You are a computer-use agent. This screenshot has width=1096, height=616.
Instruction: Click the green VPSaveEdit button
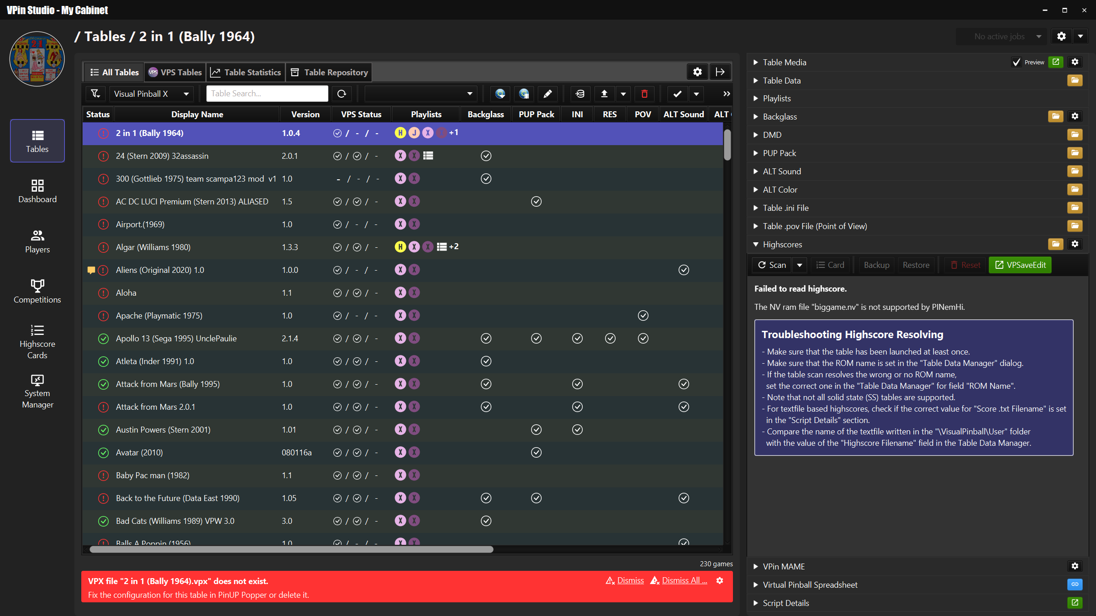1020,265
